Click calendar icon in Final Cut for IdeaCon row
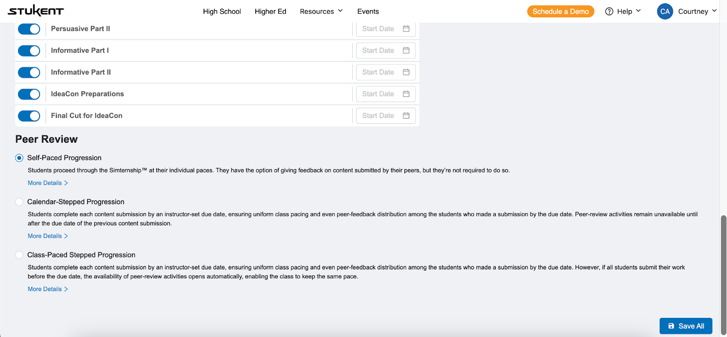Image resolution: width=727 pixels, height=337 pixels. coord(406,116)
